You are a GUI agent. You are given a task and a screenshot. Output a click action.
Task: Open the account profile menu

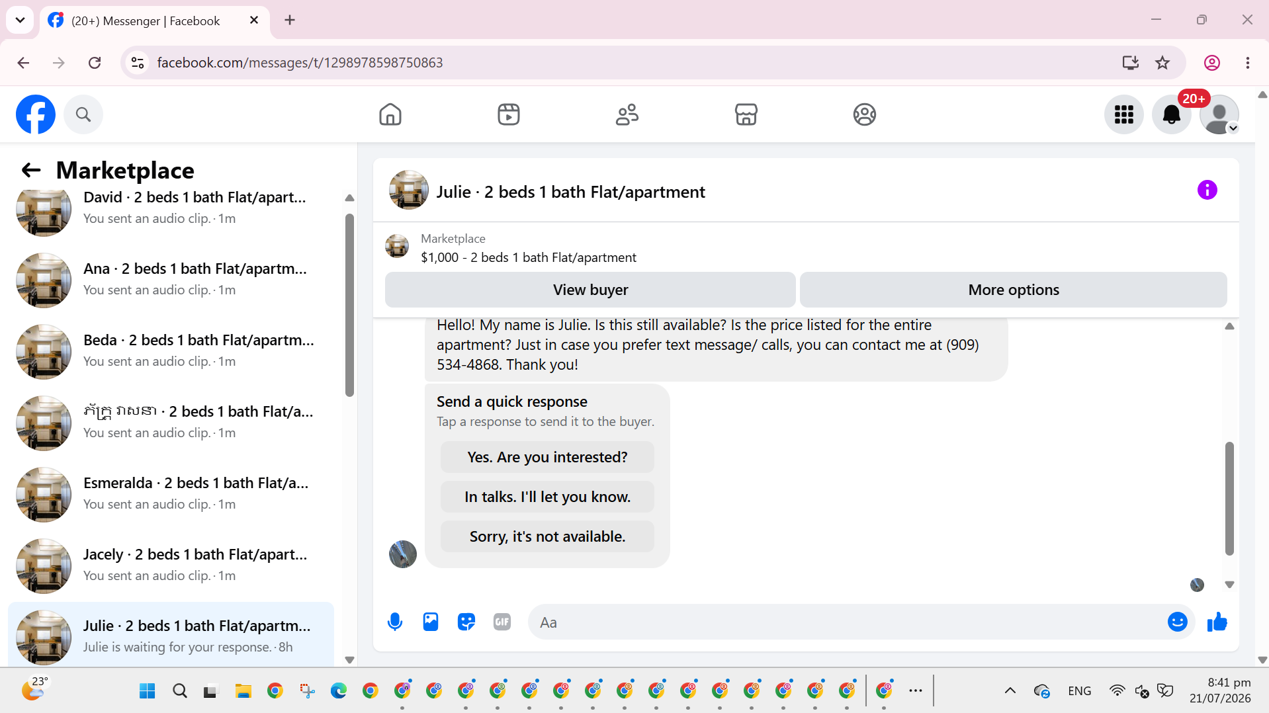1219,114
